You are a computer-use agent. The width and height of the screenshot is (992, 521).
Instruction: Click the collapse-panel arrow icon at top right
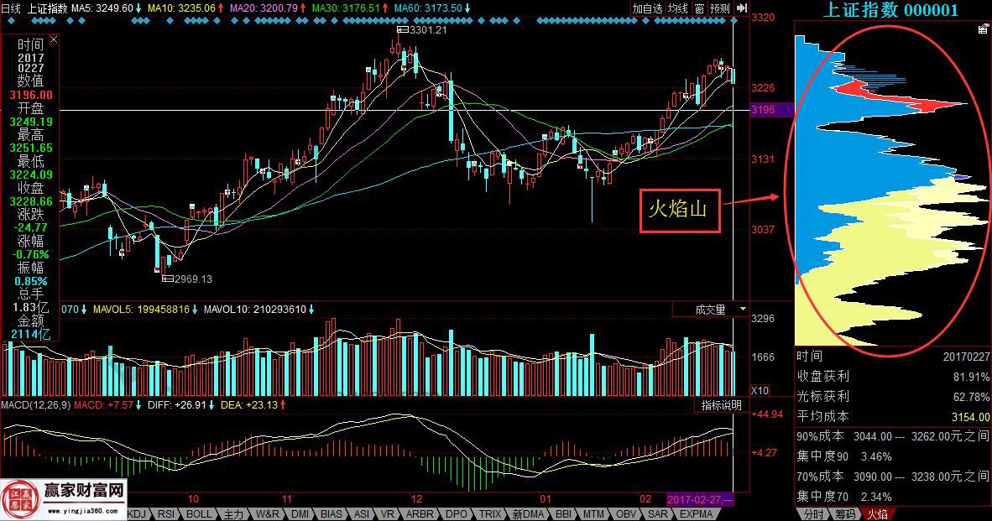click(x=741, y=8)
